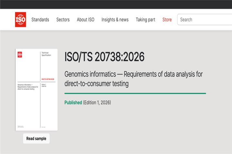Open the Standards menu

[x=40, y=20]
